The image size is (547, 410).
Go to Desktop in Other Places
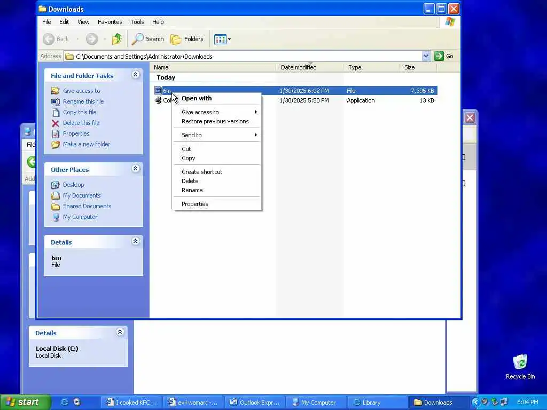click(73, 185)
